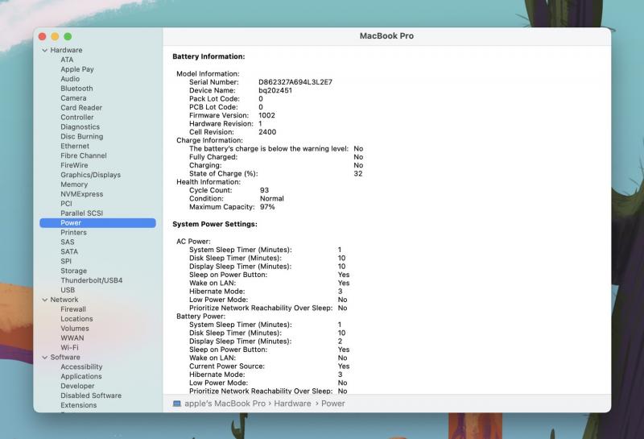Select Accessibility under Software
The image size is (644, 439).
[81, 367]
